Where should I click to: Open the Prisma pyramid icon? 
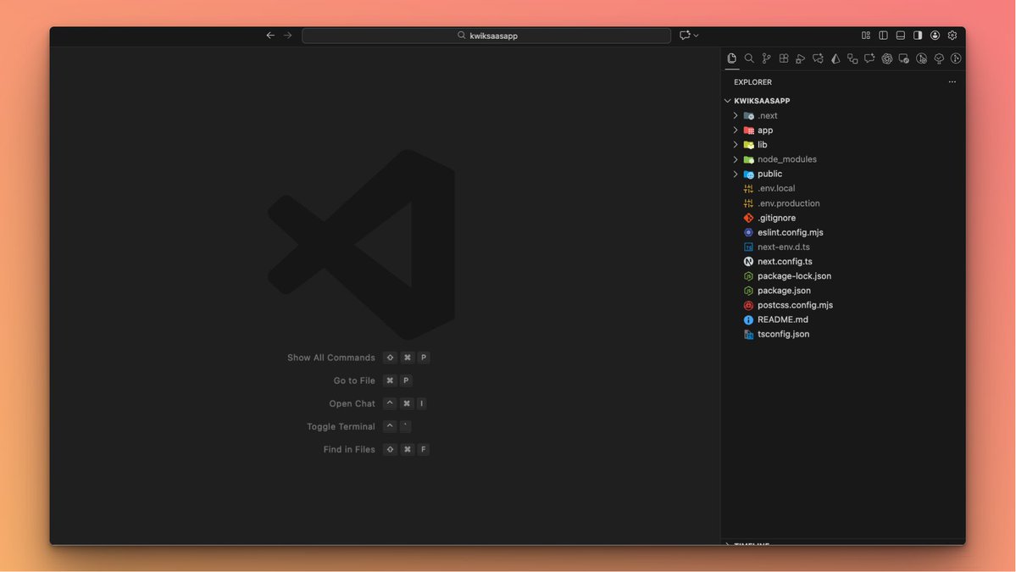[836, 58]
